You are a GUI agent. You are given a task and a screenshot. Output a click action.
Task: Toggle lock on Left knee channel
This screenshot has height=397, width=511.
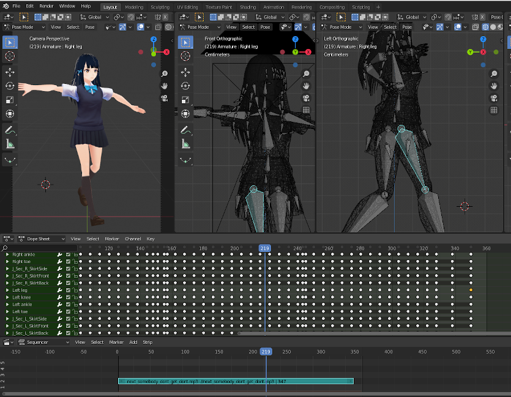point(75,297)
